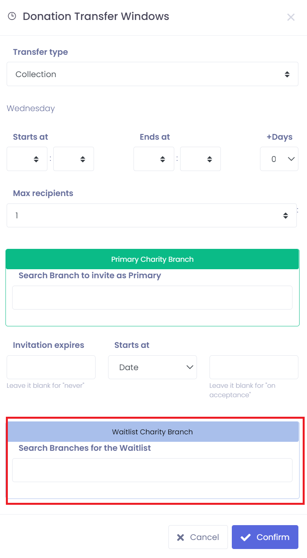The height and width of the screenshot is (558, 307).
Task: Click the clock icon beside the dialog title
Action: click(x=12, y=16)
